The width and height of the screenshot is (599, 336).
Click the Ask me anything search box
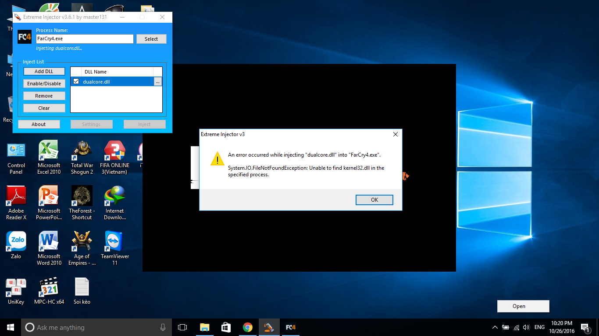pos(95,327)
